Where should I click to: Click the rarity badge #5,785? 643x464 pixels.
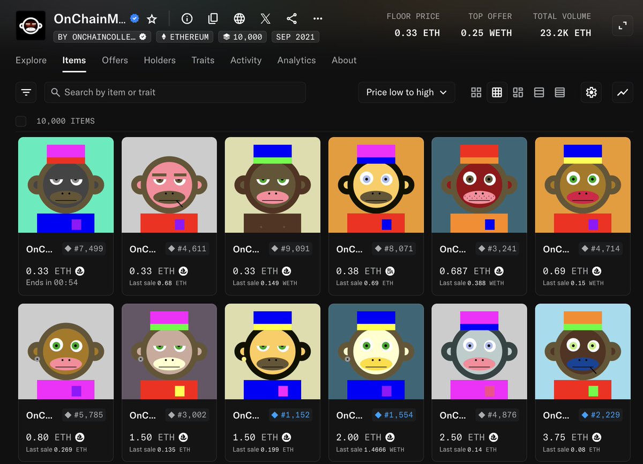click(x=83, y=415)
